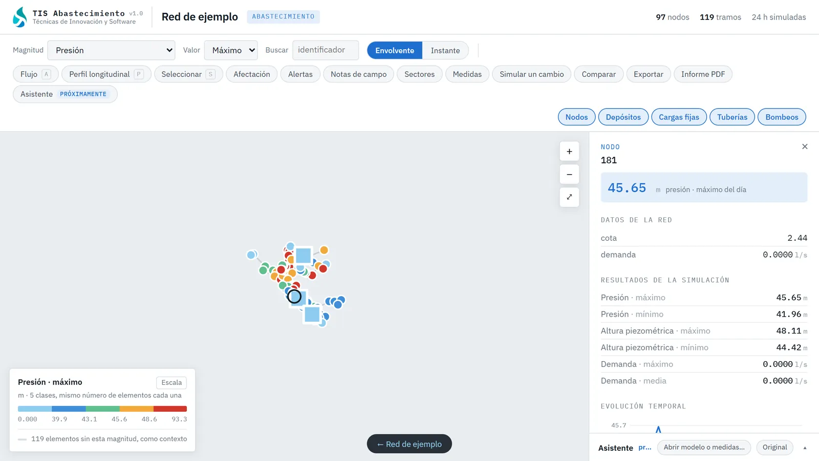Toggle the Cargas fijas layer filter
819x461 pixels.
[679, 117]
